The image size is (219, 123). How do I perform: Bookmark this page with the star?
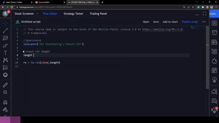pos(193,7)
